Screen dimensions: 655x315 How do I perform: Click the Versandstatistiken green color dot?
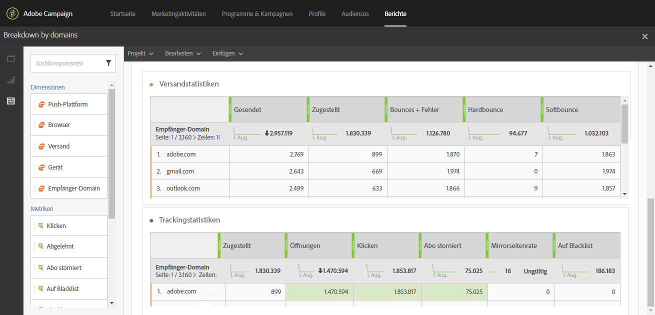click(151, 84)
